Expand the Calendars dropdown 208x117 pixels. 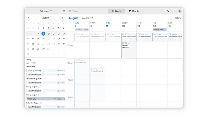point(46,11)
